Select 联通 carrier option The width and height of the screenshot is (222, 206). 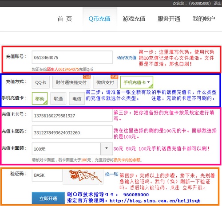pos(58,98)
